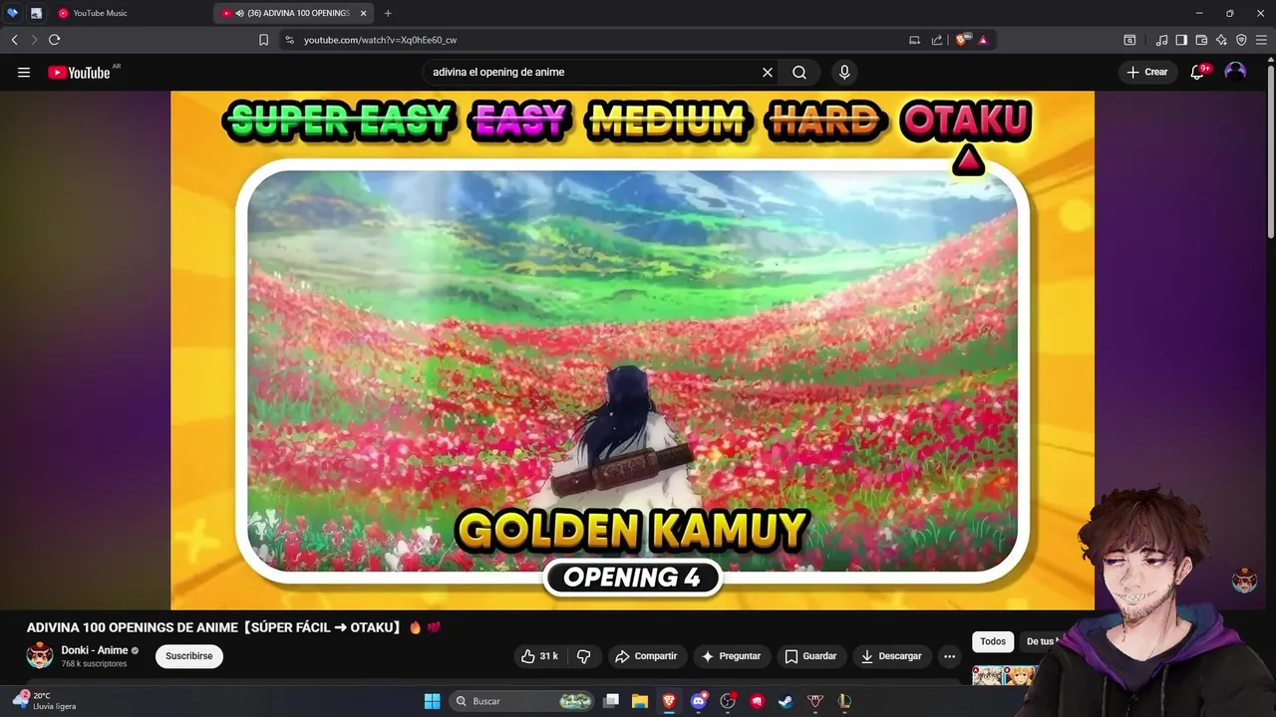Open Leo AI sparkle icon
1276x717 pixels.
(x=1221, y=40)
